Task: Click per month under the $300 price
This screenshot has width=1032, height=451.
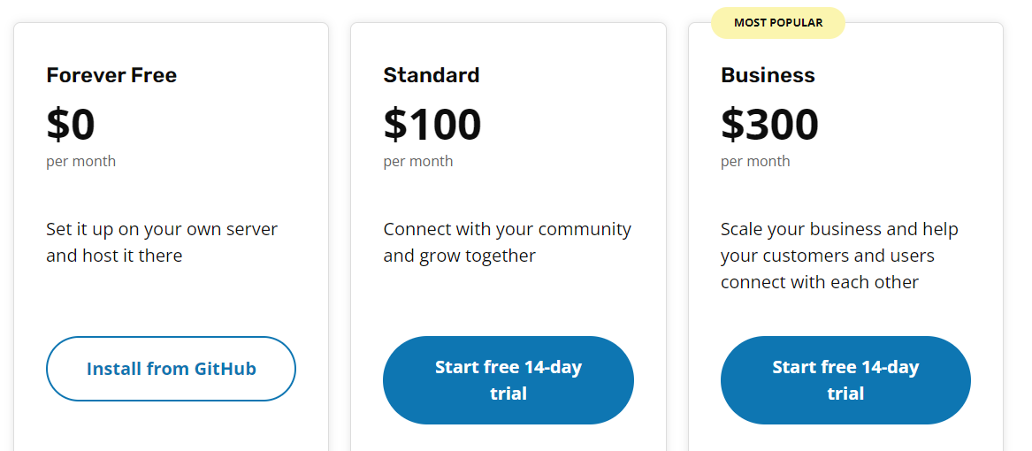Action: [755, 161]
